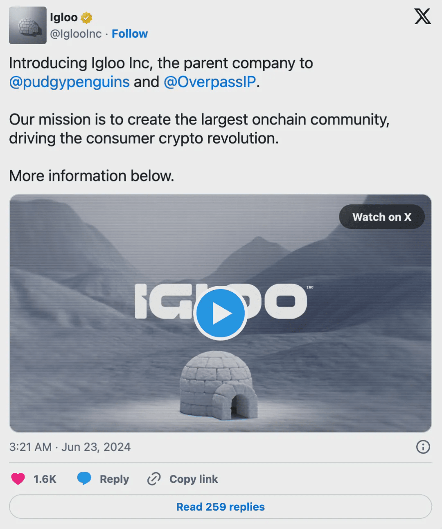This screenshot has width=442, height=529.
Task: Open the @IglooInc handle link
Action: pyautogui.click(x=76, y=34)
